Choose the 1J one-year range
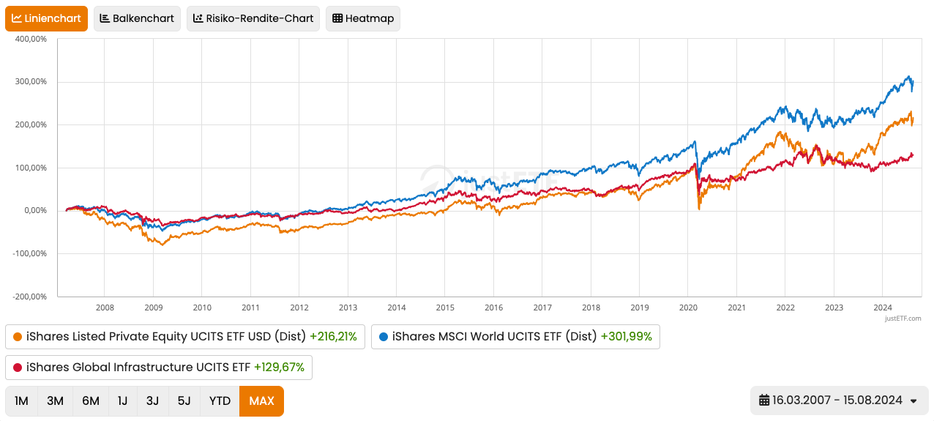The image size is (934, 421). 122,400
